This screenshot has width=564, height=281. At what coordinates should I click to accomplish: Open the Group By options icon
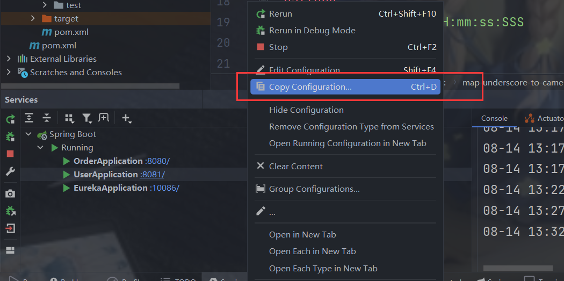(69, 118)
